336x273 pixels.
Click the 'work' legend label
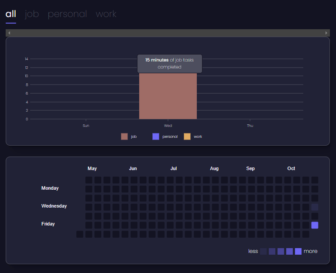(x=198, y=136)
